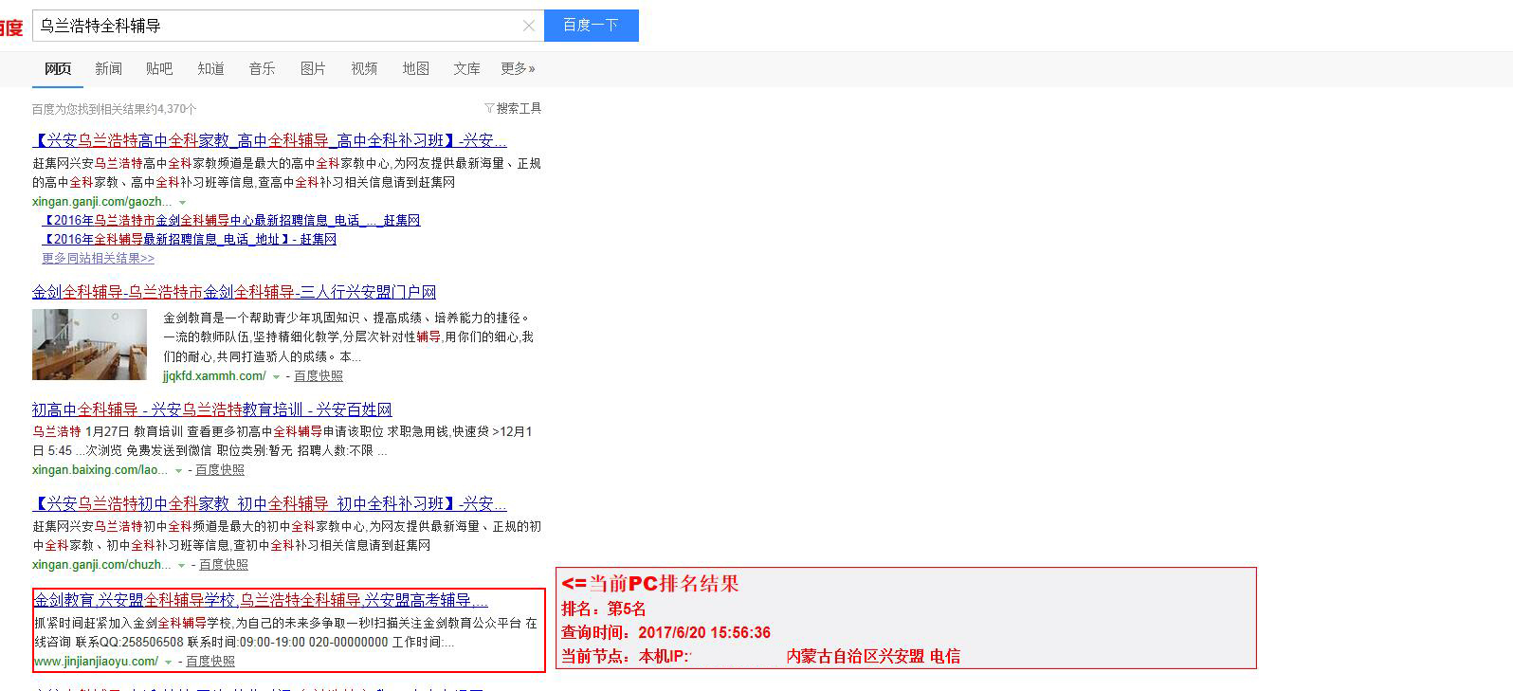Click the result count text 百度为您找到相关结果约4,370个
Viewport: 1513px width, 691px height.
click(x=115, y=109)
